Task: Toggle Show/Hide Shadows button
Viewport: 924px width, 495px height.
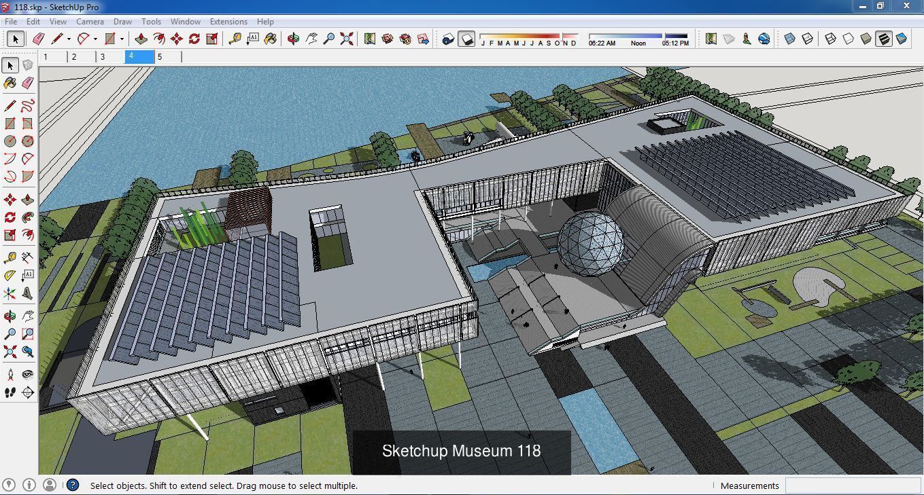Action: pos(466,39)
